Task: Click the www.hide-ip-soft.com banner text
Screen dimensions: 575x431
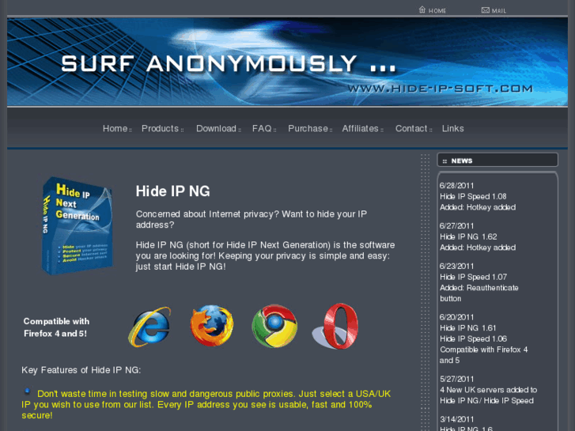Action: point(441,89)
